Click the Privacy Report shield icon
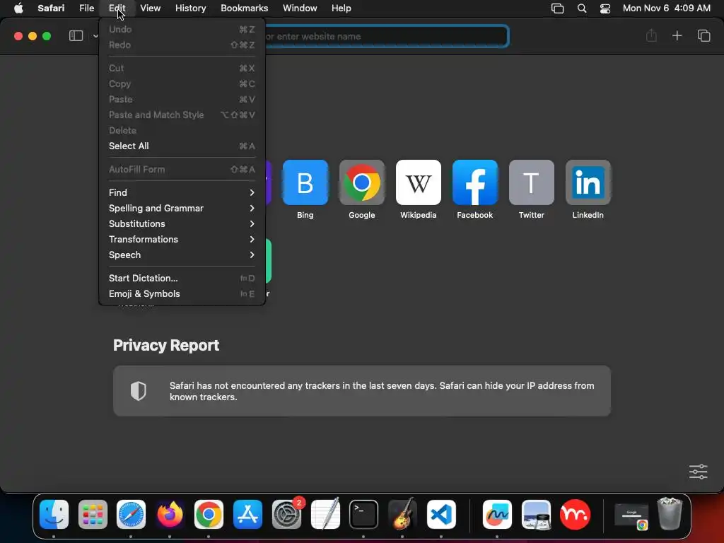 click(138, 390)
